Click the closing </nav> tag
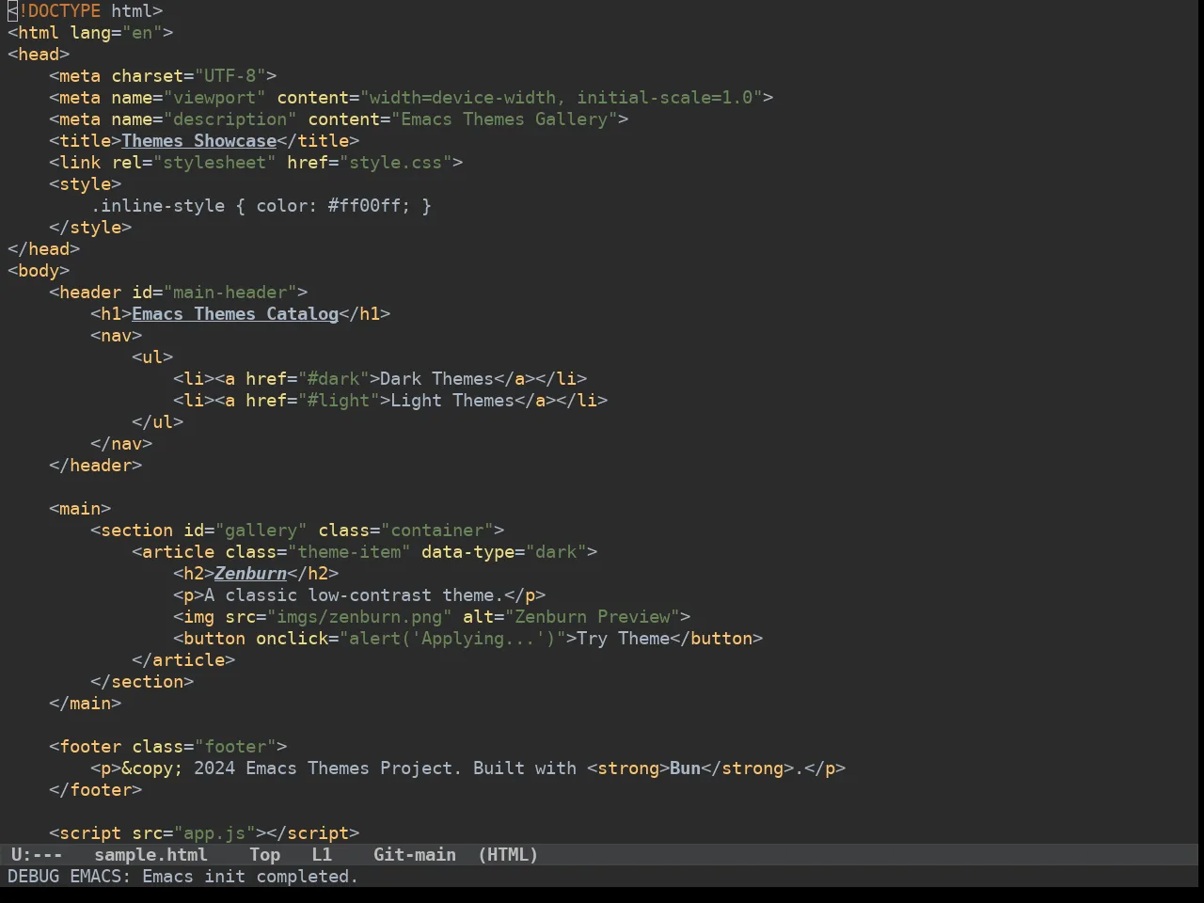The image size is (1204, 903). 121,444
